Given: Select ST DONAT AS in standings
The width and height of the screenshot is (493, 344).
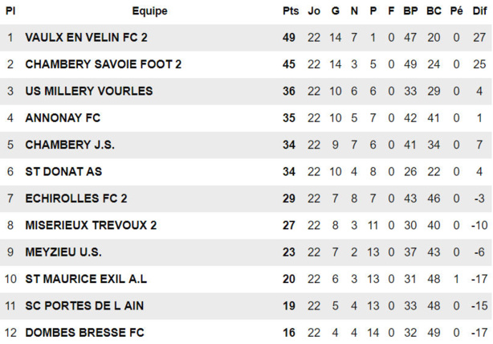Looking at the screenshot, I should [63, 171].
